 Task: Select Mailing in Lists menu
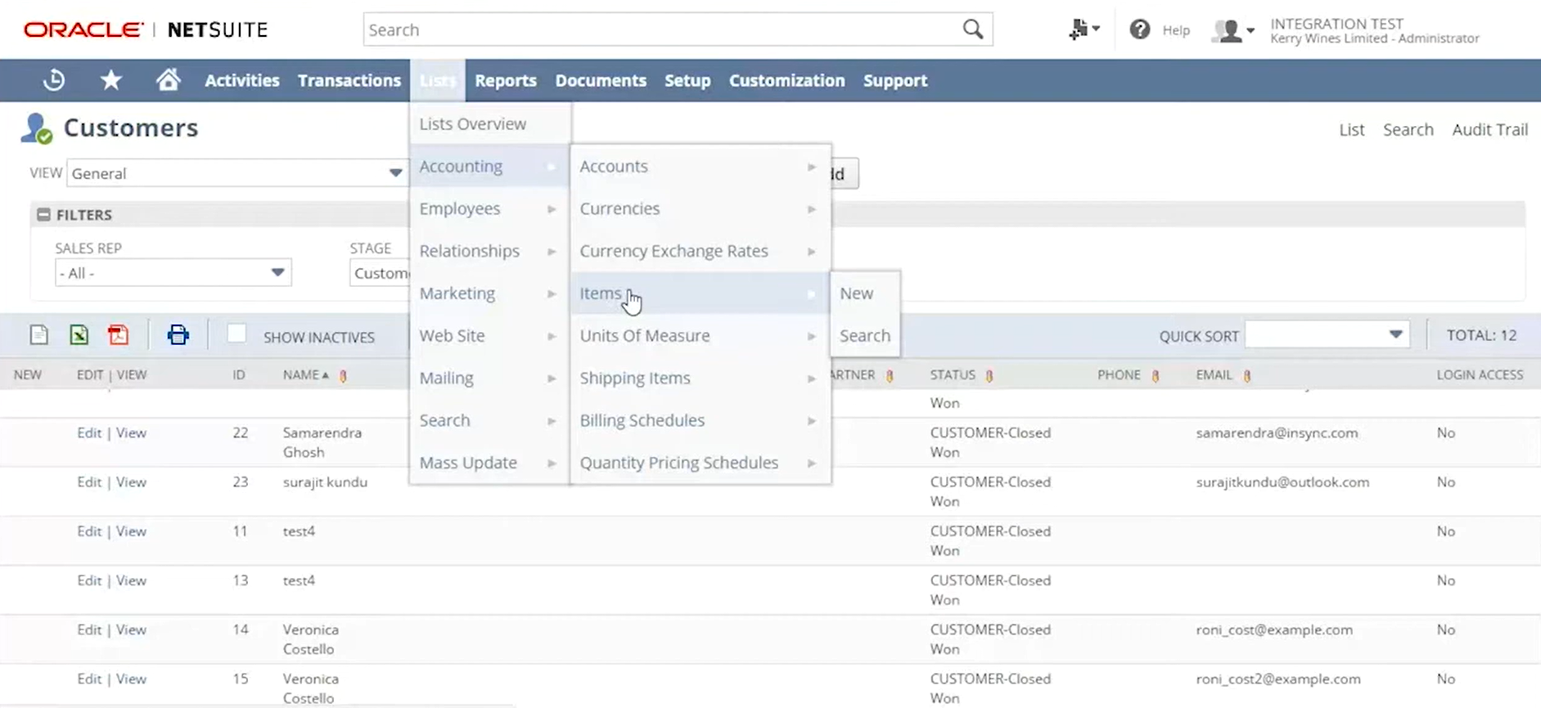tap(489, 378)
